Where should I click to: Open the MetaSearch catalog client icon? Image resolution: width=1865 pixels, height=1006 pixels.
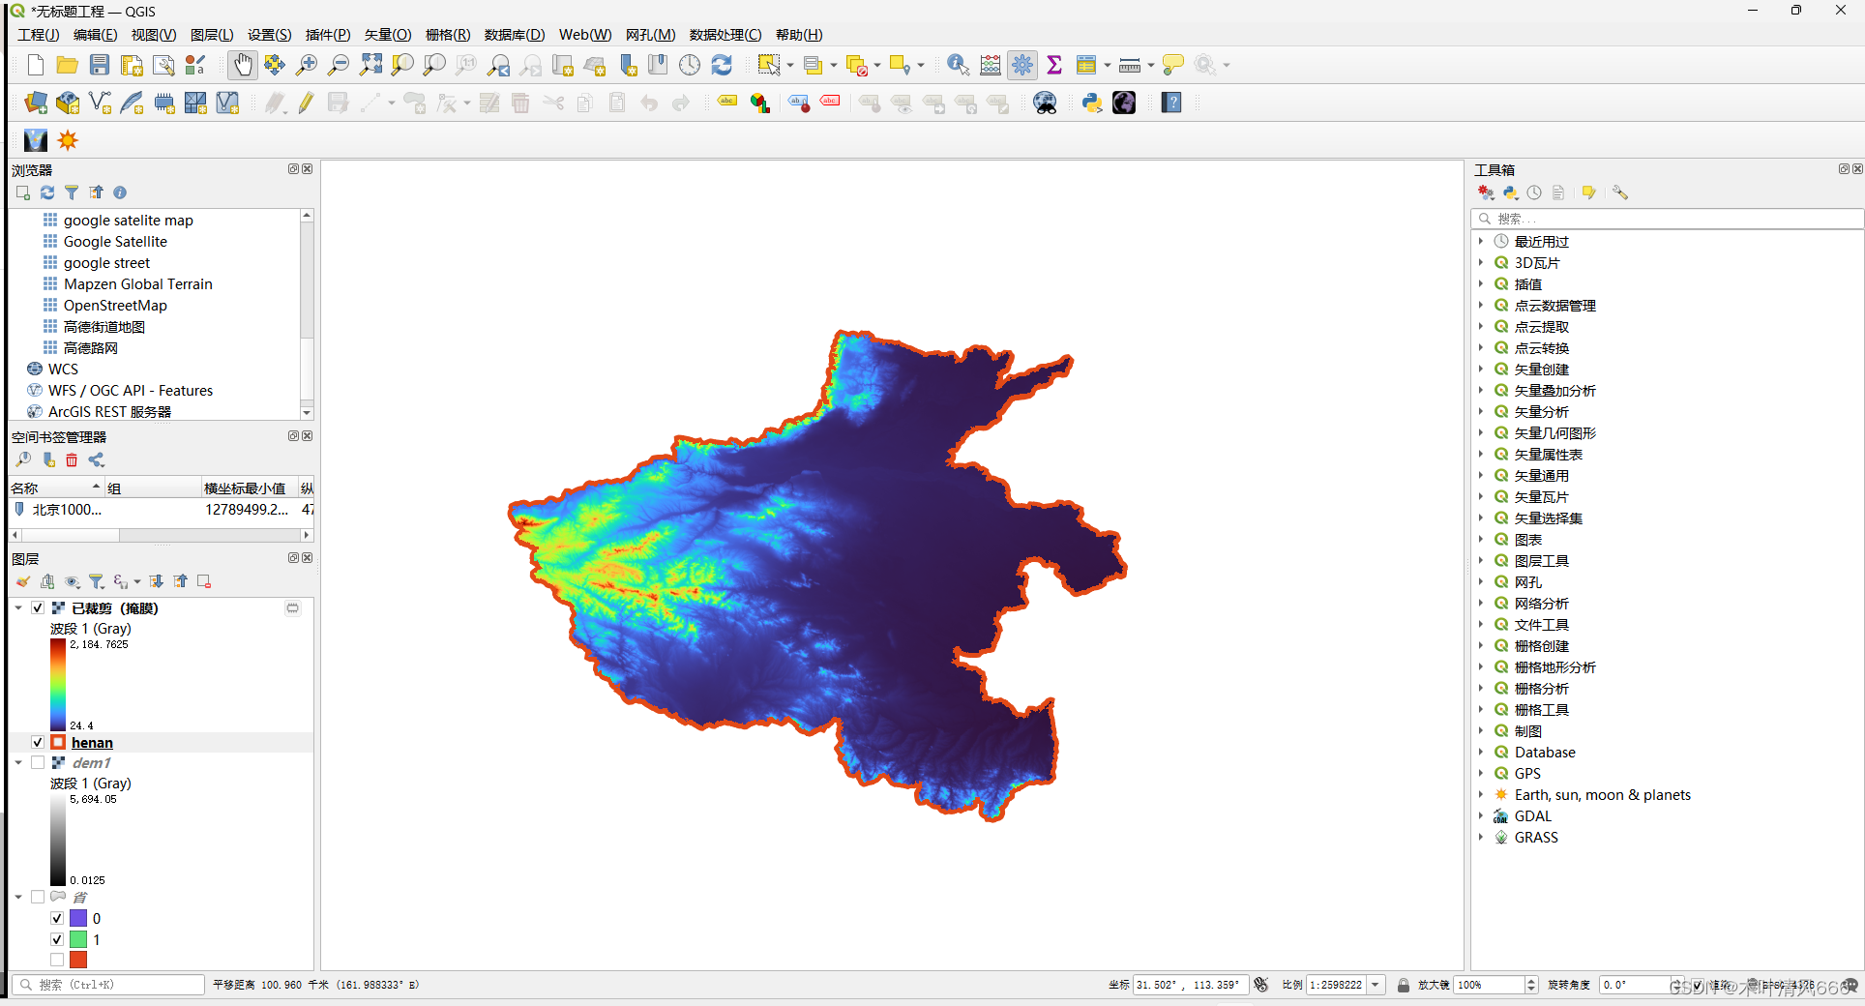[1045, 103]
